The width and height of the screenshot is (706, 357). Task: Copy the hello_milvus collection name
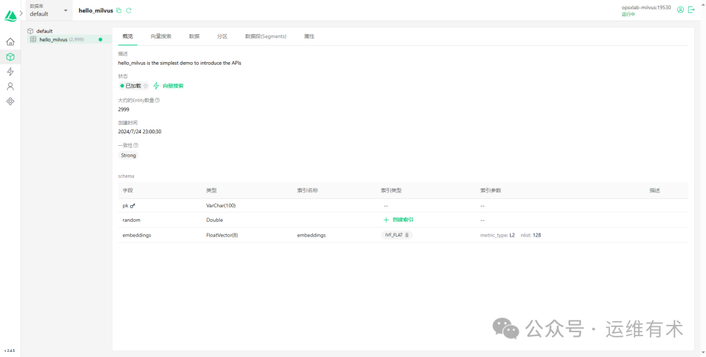119,10
